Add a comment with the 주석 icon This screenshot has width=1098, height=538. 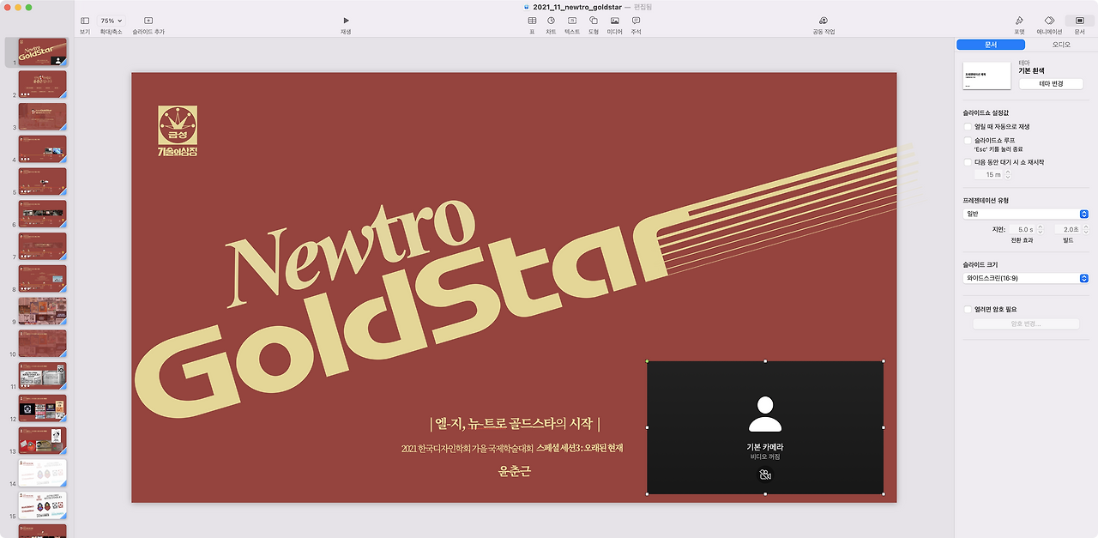click(636, 21)
